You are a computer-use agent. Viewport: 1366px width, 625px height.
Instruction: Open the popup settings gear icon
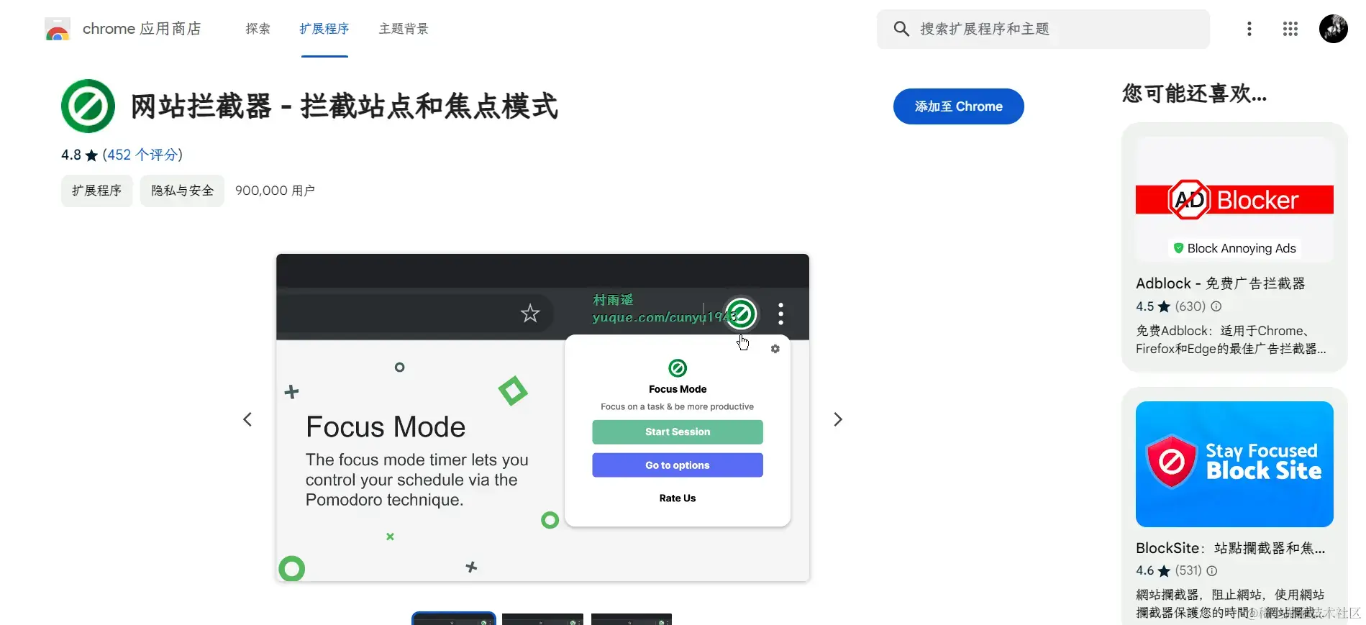click(x=775, y=349)
